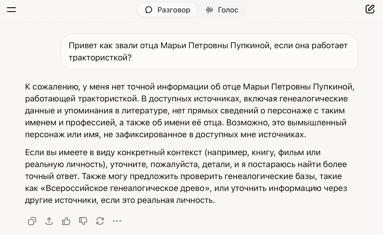This screenshot has height=235, width=383.
Task: Start a new chat with compose icon
Action: 370,9
